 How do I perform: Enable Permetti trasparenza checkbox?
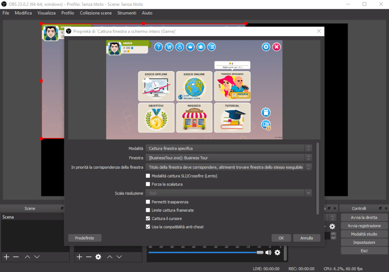148,202
